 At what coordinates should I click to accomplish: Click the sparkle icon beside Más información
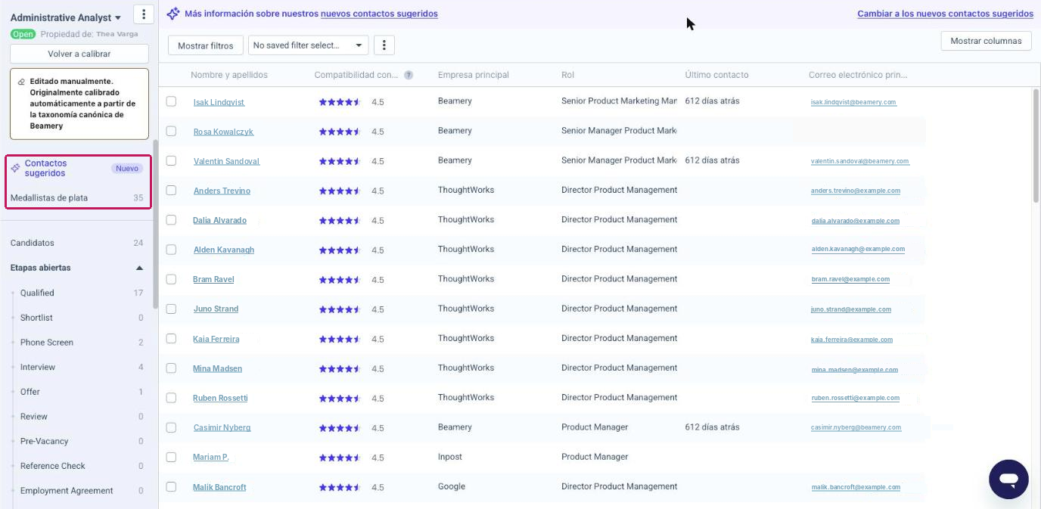click(173, 14)
